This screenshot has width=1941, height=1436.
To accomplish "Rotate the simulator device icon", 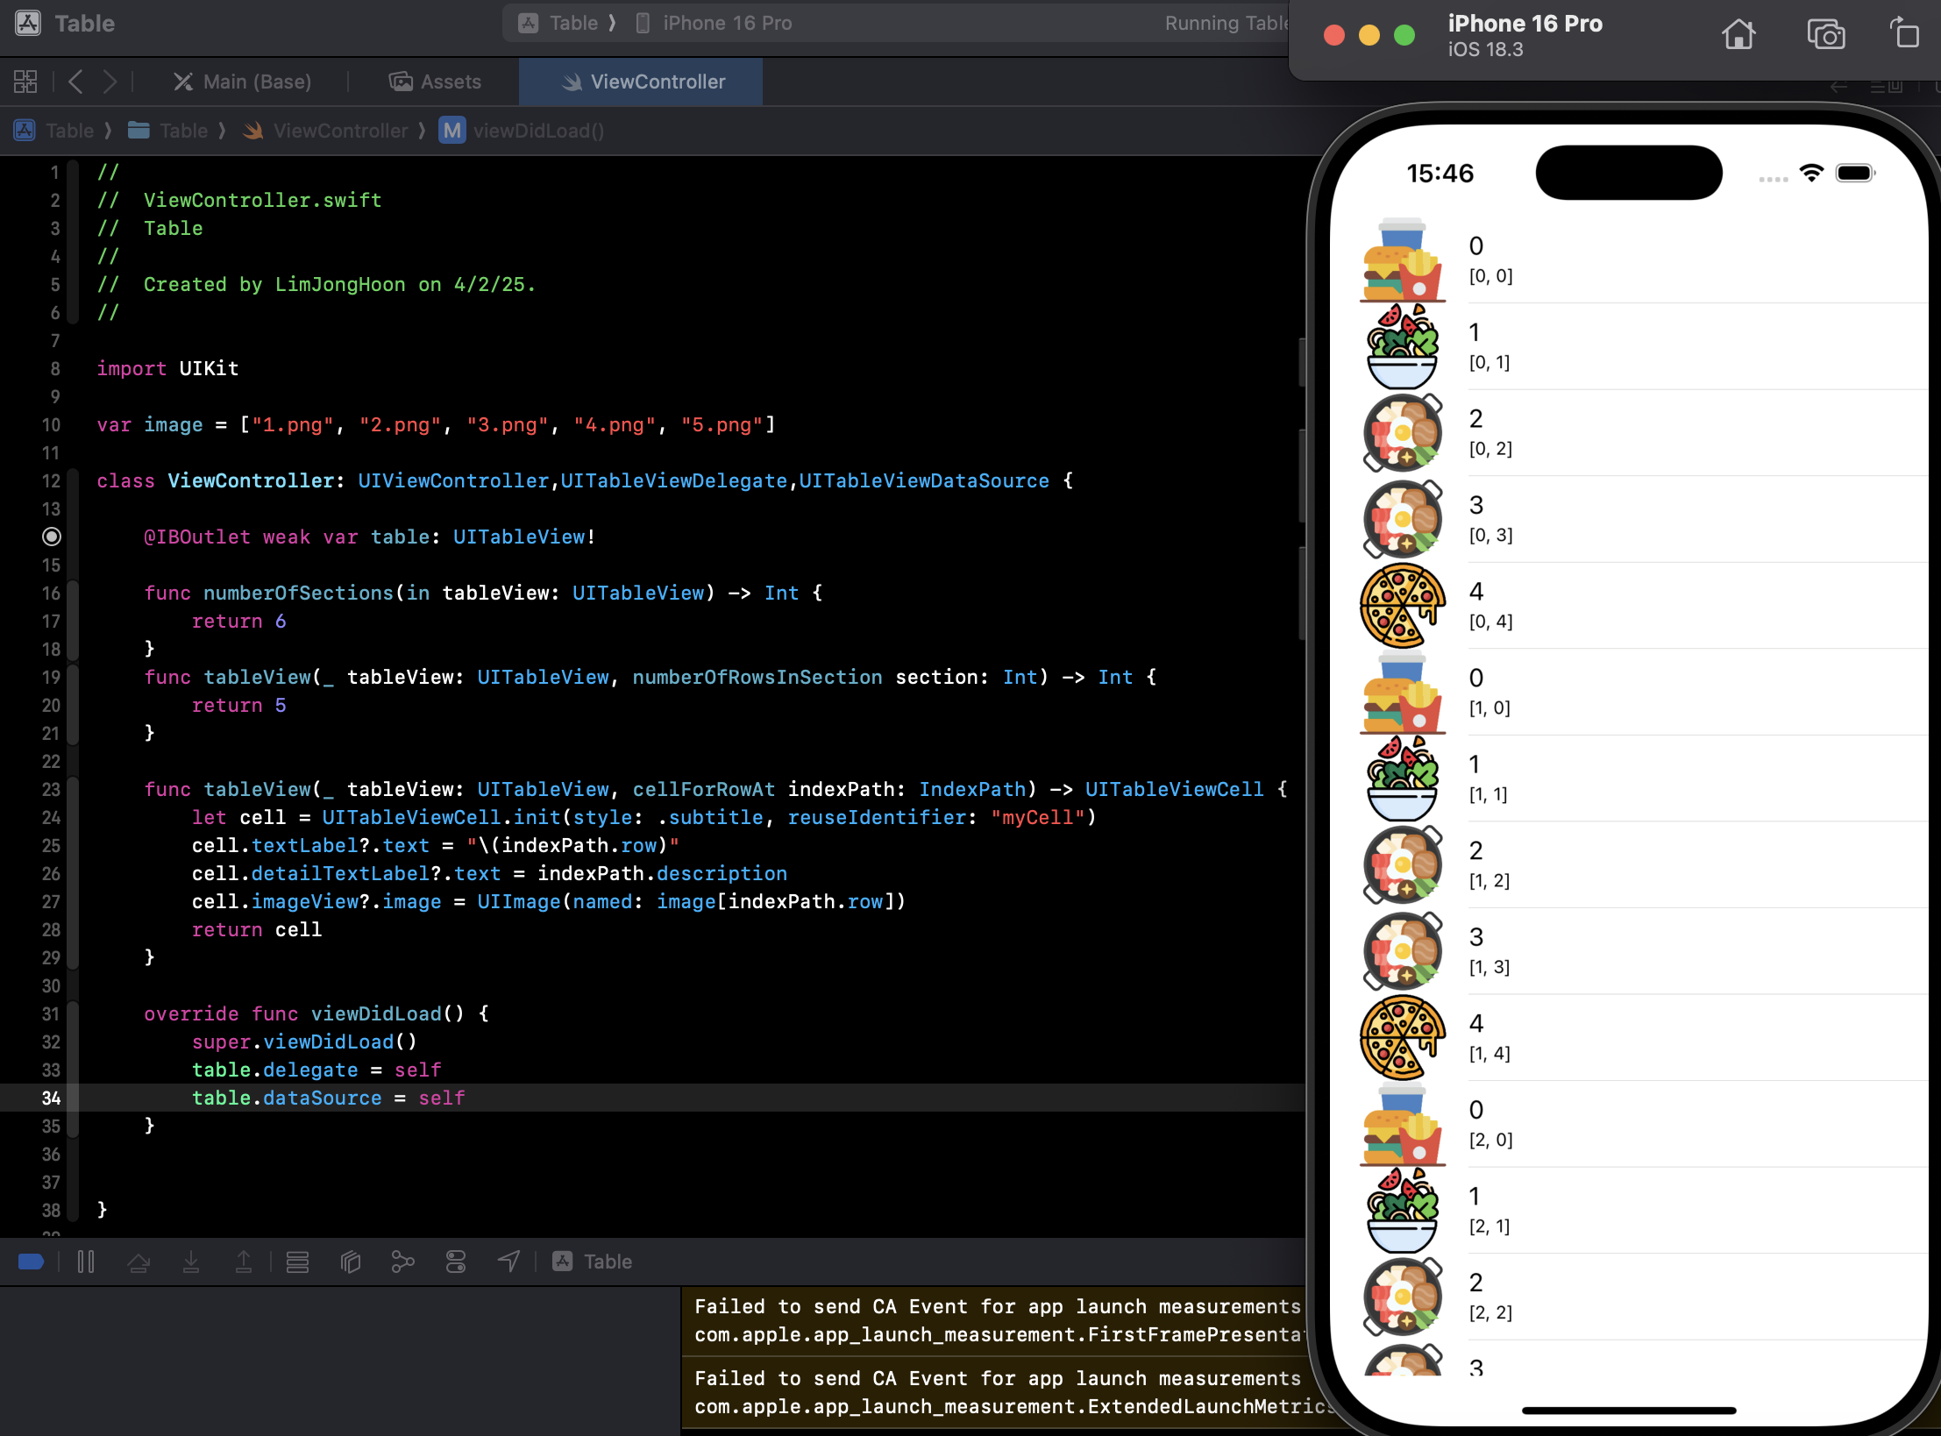I will pos(1904,35).
